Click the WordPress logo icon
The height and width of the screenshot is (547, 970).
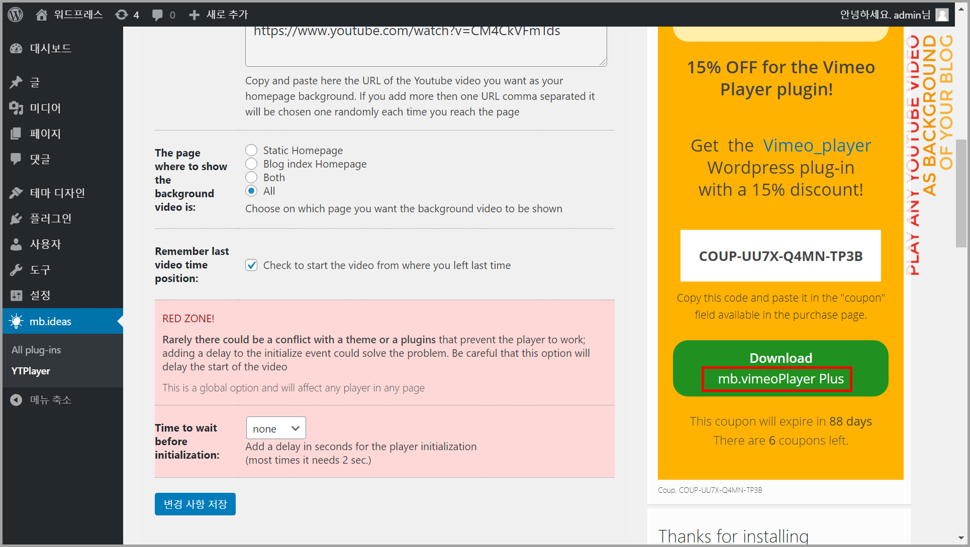tap(16, 15)
